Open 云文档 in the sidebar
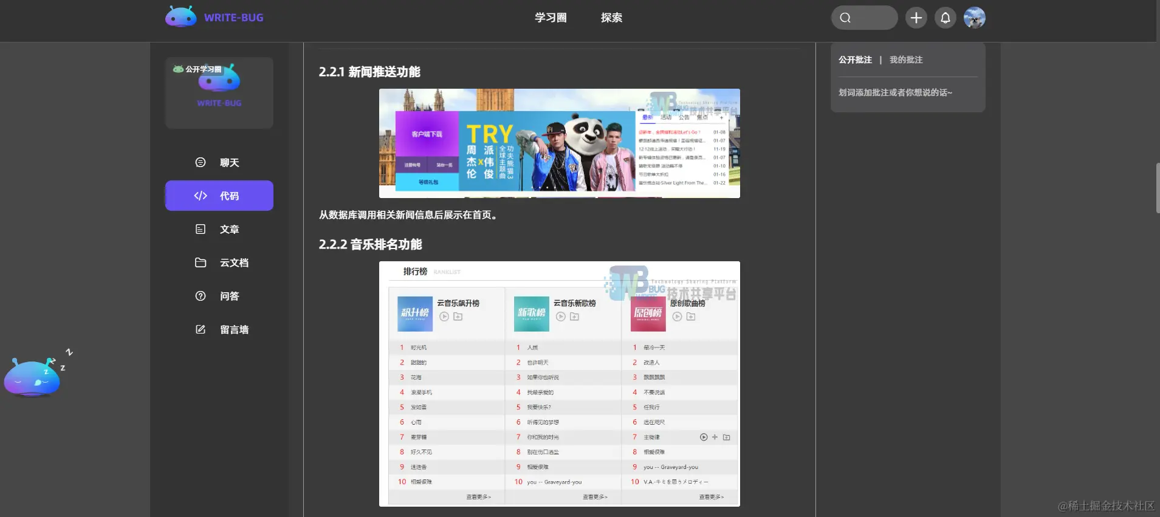The width and height of the screenshot is (1160, 517). coord(219,262)
